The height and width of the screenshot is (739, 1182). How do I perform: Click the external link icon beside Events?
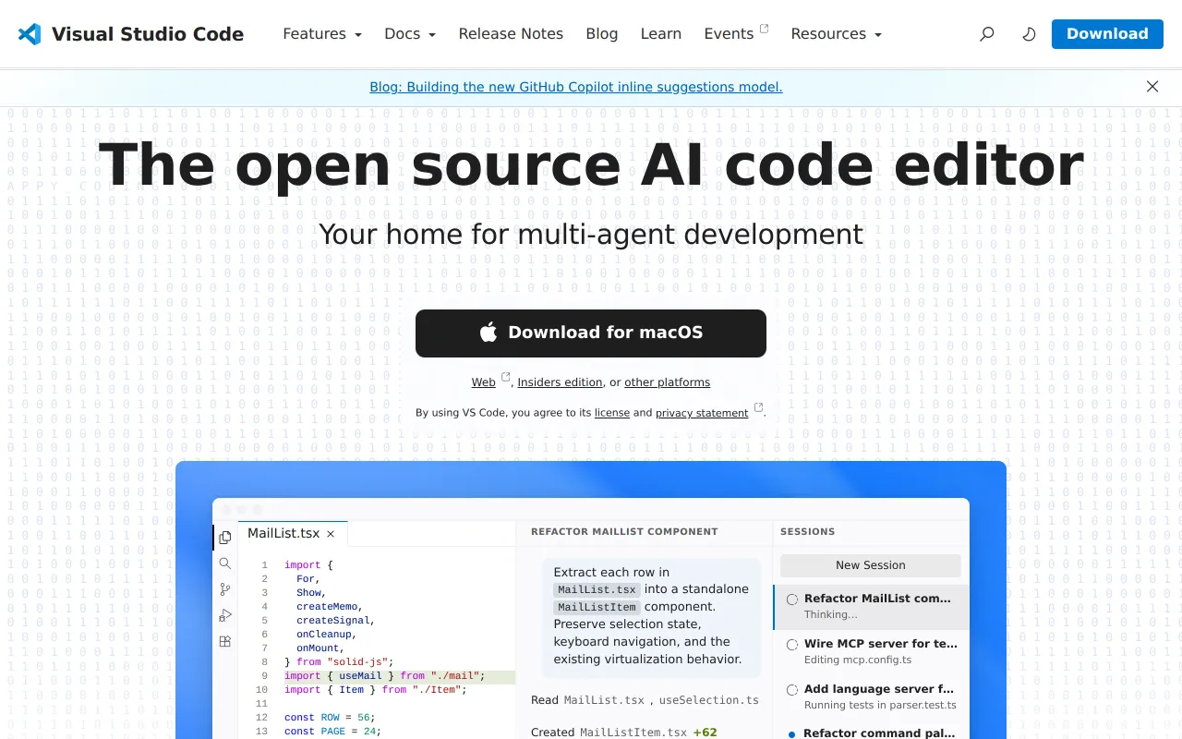(x=764, y=29)
